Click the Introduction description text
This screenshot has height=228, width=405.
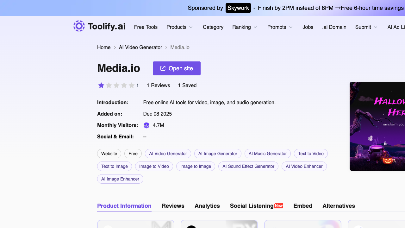209,103
